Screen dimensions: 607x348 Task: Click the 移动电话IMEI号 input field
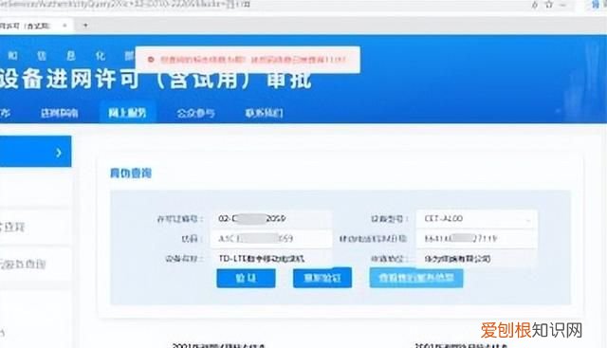click(476, 238)
